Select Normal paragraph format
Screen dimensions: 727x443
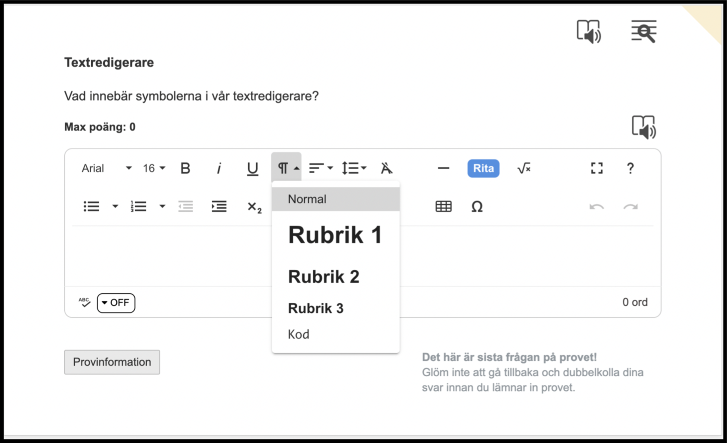(336, 199)
